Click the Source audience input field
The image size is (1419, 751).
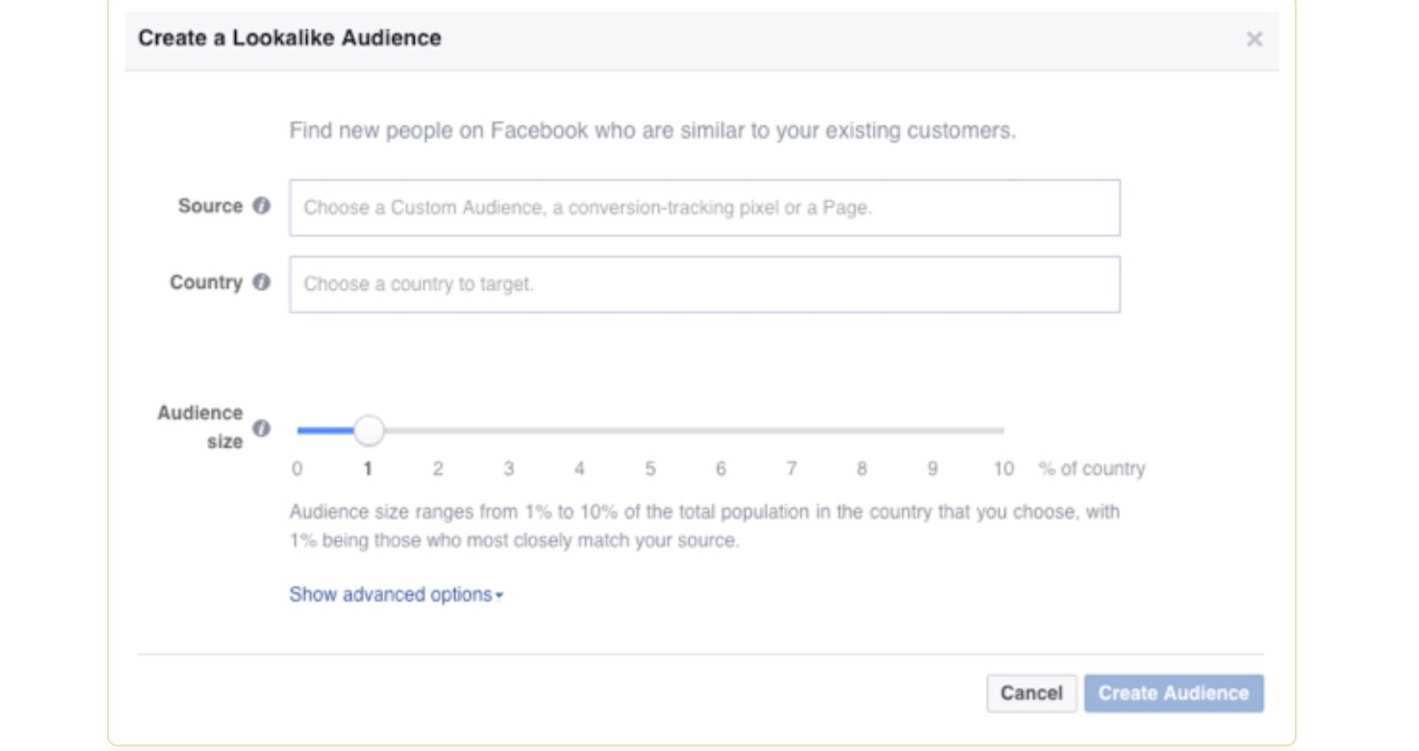tap(704, 208)
